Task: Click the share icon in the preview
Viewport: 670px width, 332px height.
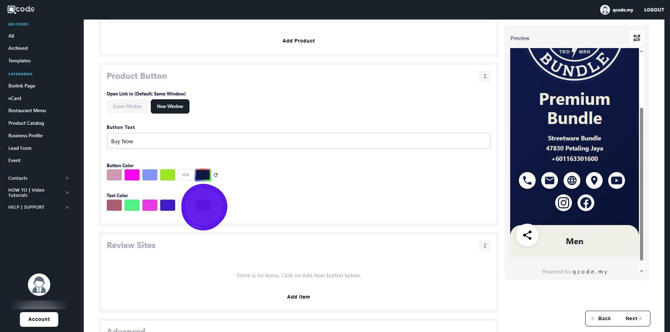Action: [527, 235]
